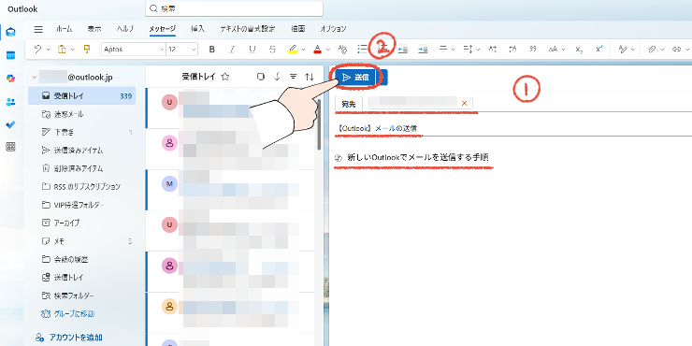Toggle strikethrough formatting

coord(272,50)
